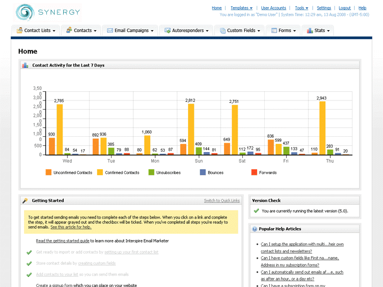This screenshot has height=287, width=383.
Task: Open the getting started guide link
Action: (x=62, y=241)
